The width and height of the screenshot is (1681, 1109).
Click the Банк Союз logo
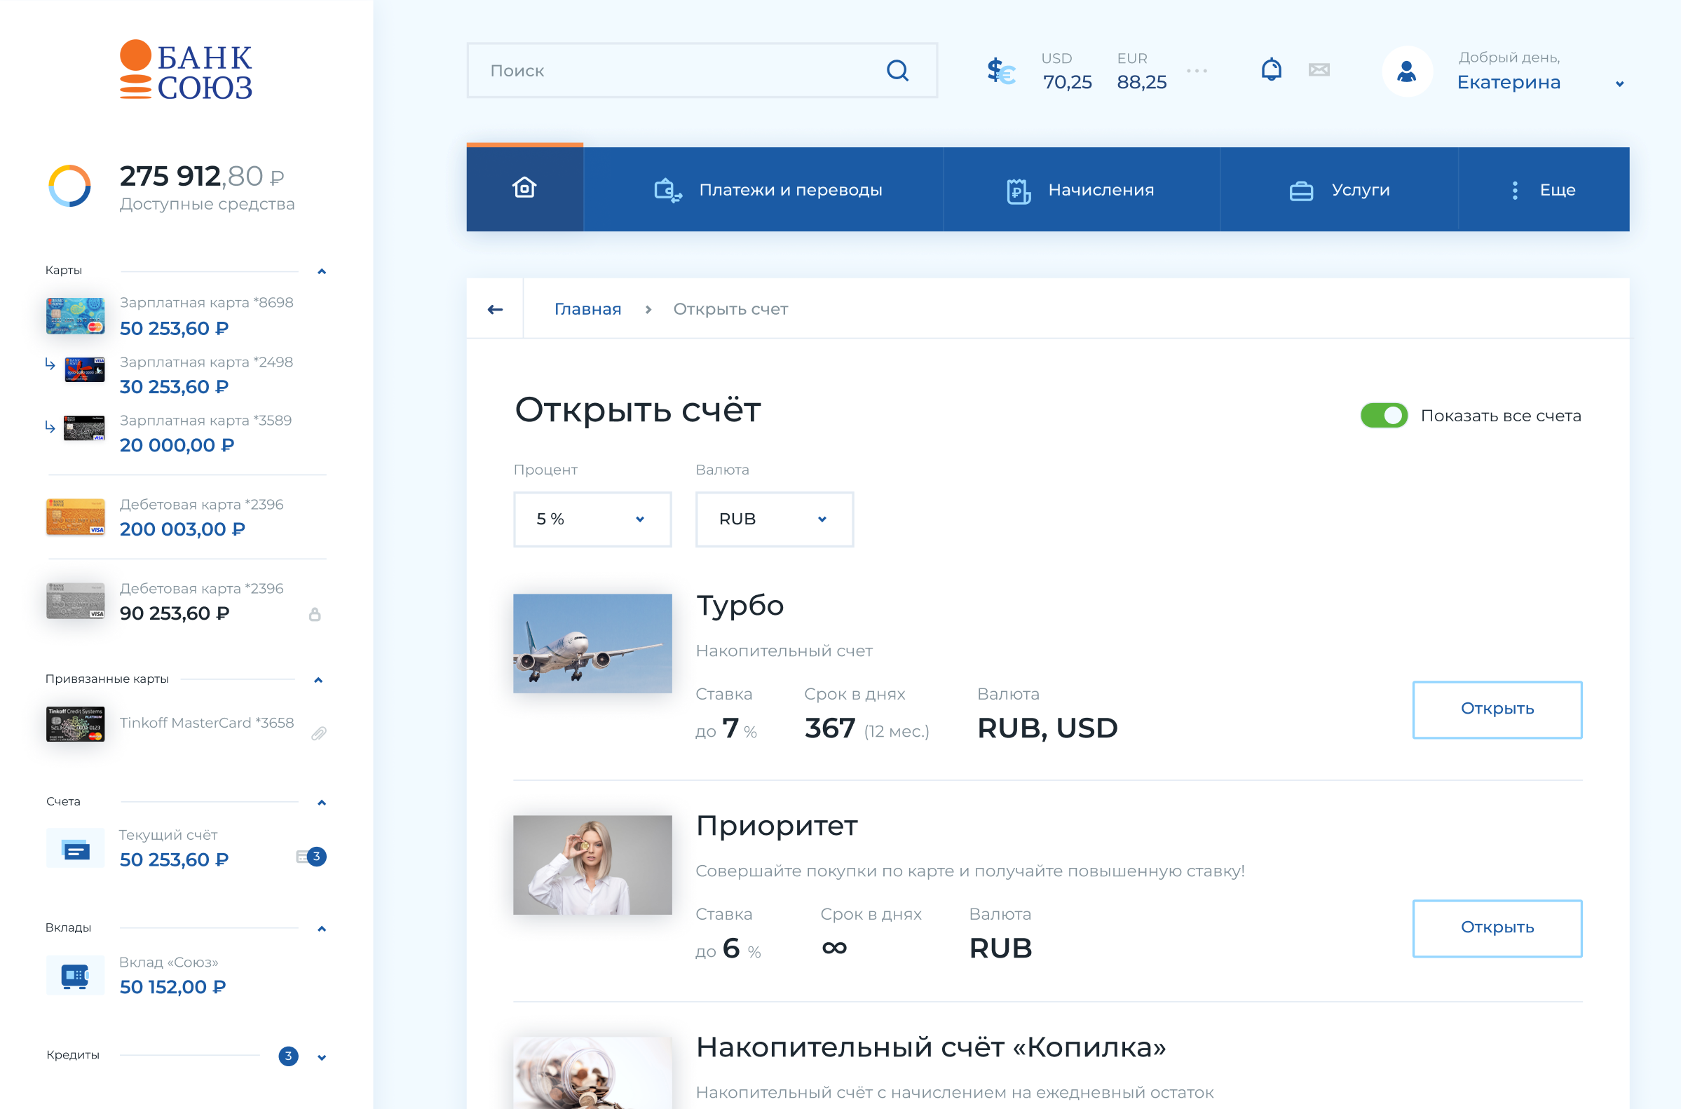pos(185,71)
